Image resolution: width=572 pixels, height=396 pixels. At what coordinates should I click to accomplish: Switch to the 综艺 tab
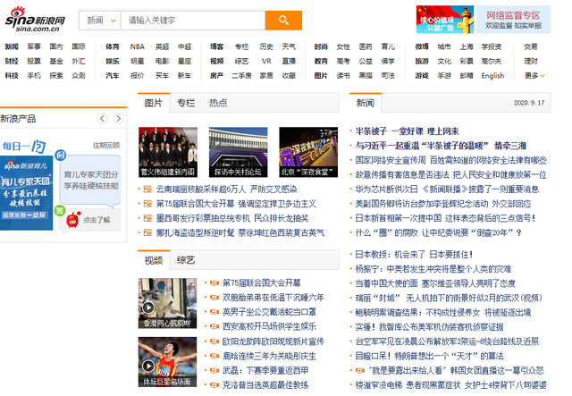(x=186, y=260)
